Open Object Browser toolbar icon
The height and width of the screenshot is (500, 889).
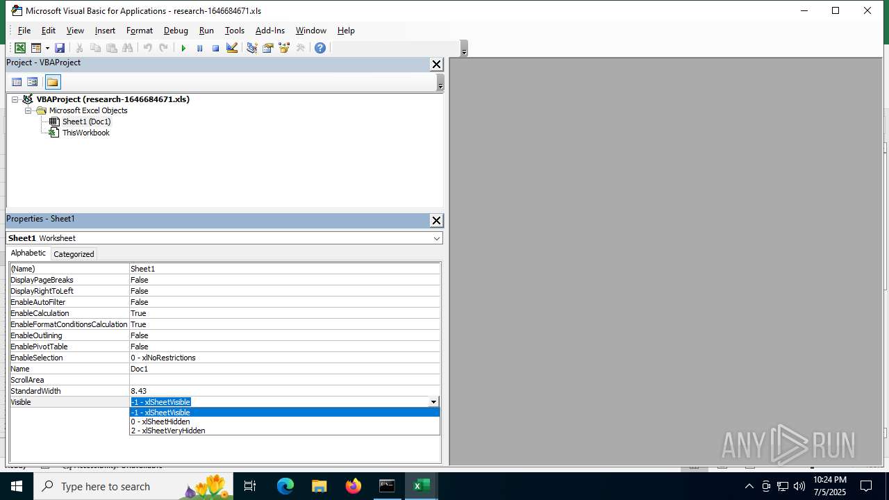283,48
